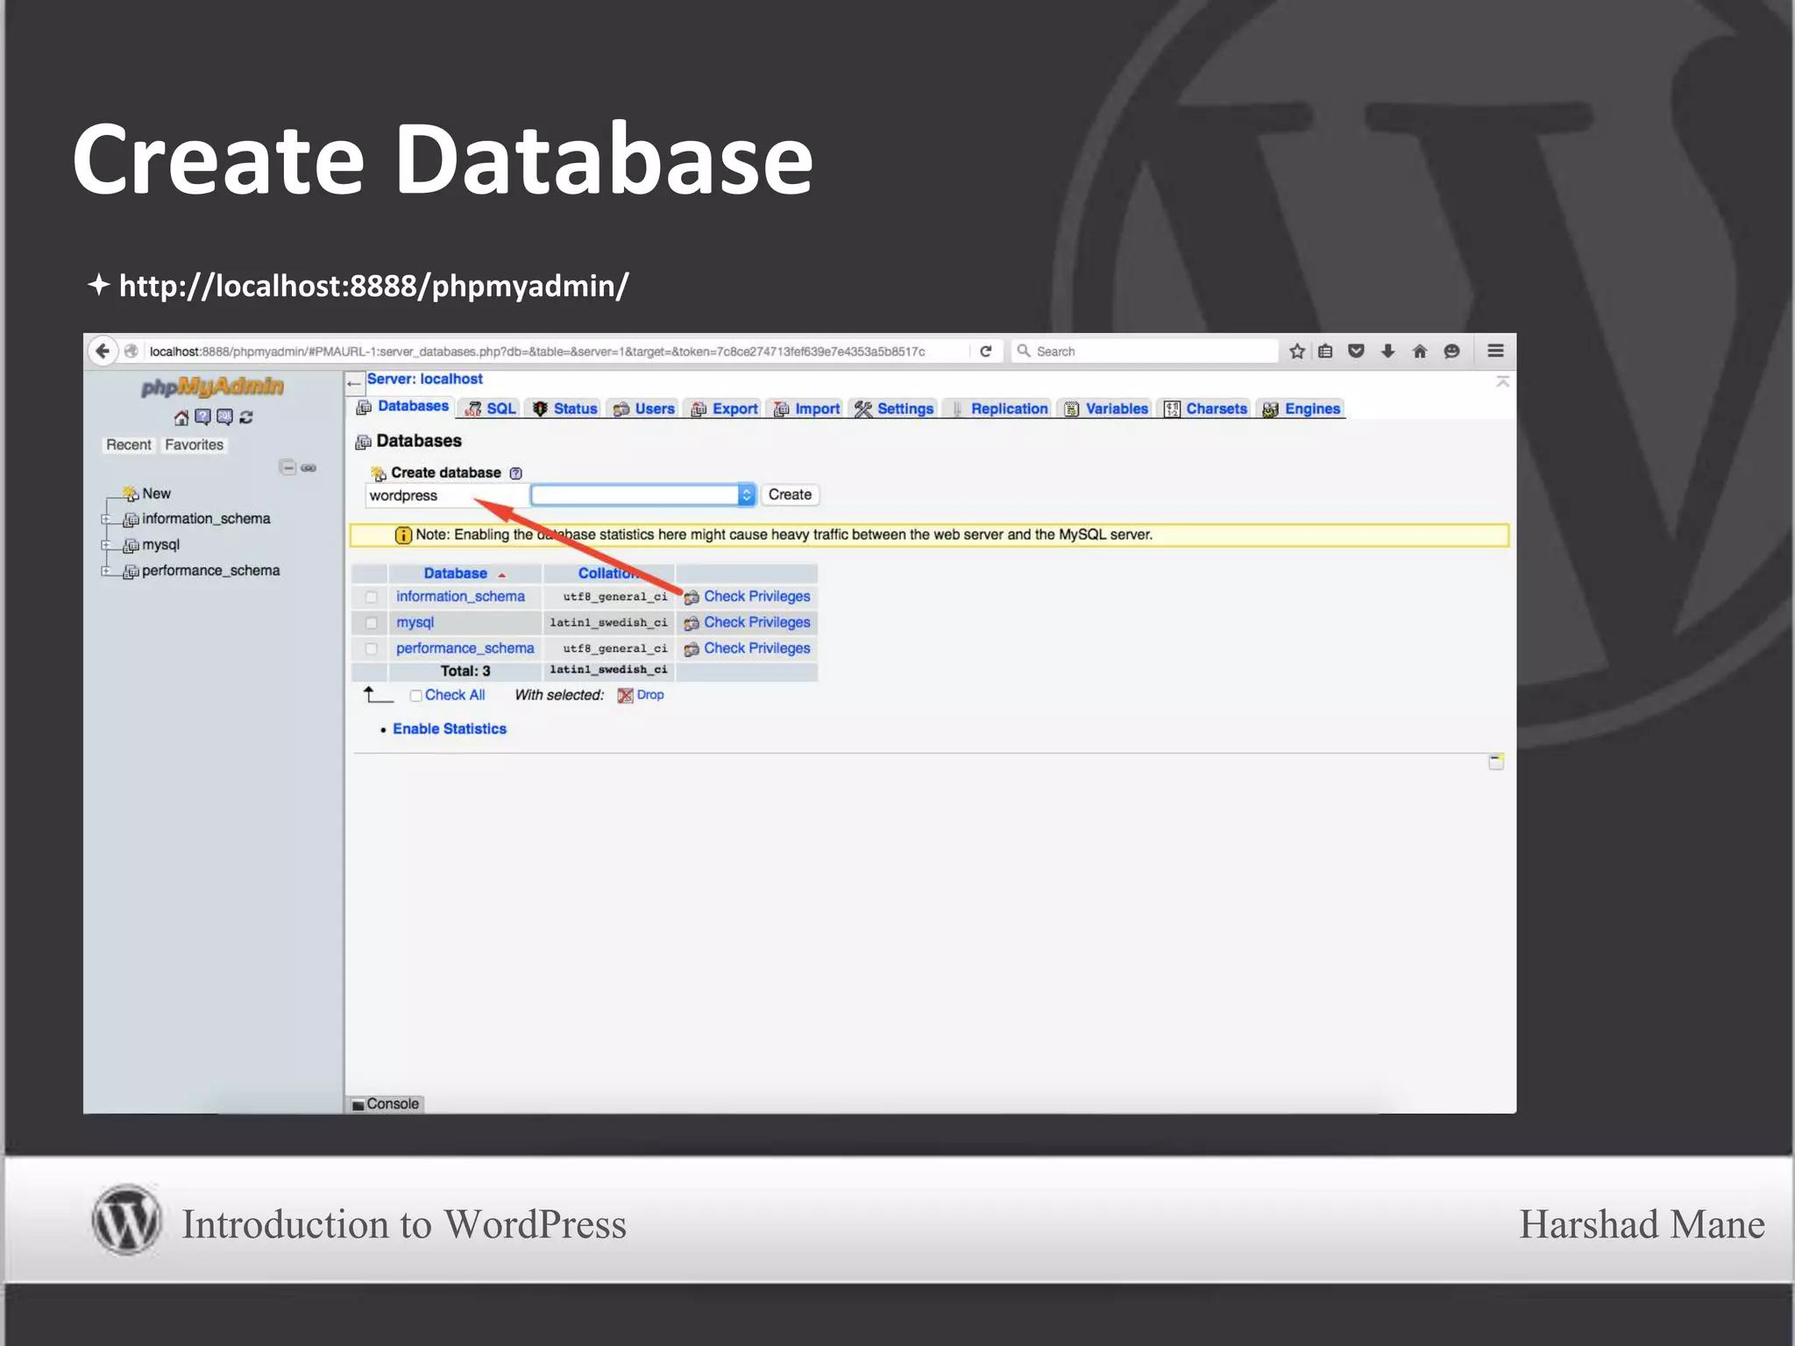Click the link with main panel chain icon
This screenshot has height=1346, width=1795.
(x=309, y=468)
